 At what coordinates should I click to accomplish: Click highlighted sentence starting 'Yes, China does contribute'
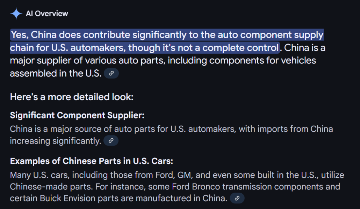pyautogui.click(x=167, y=41)
